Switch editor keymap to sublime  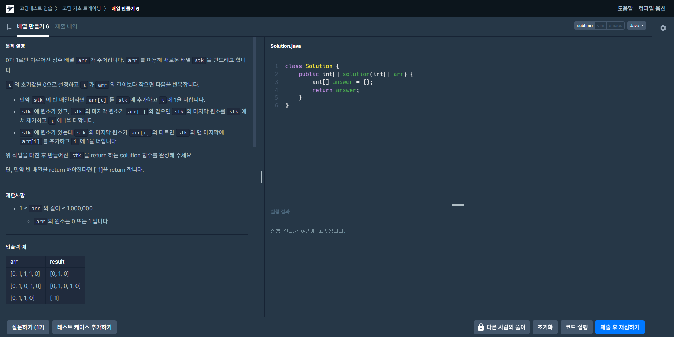pyautogui.click(x=584, y=26)
